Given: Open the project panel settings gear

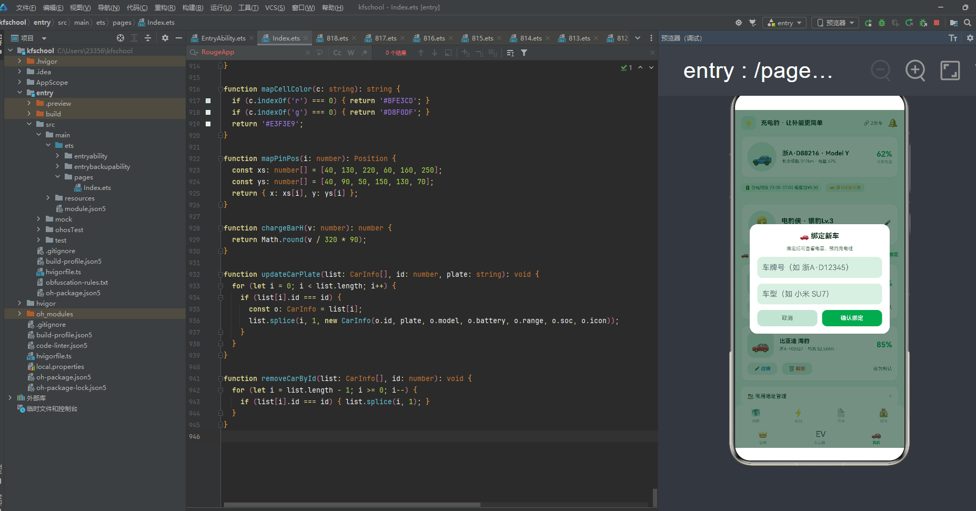Looking at the screenshot, I should 165,38.
